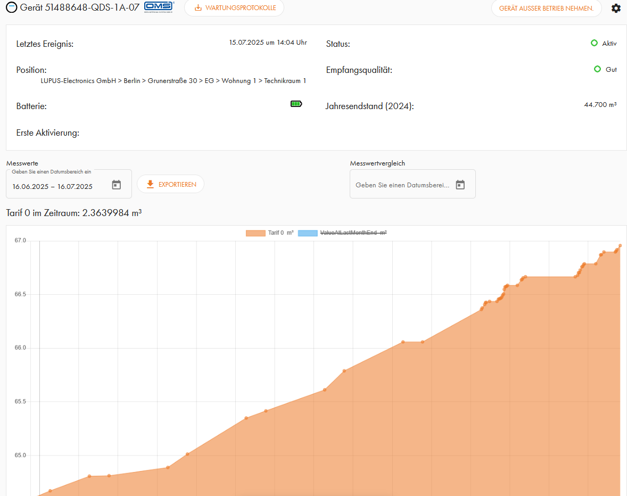This screenshot has width=627, height=496.
Task: Open the Messwertvergleich calendar icon
Action: [460, 184]
